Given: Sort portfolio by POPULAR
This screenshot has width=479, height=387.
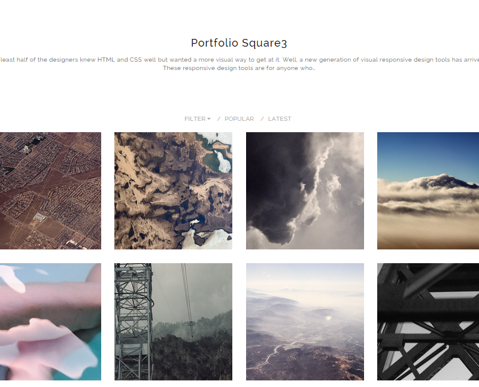Looking at the screenshot, I should (239, 118).
